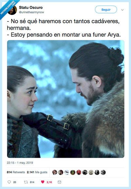
Task: View the 2.141 Me gusta list
Action: point(37,172)
